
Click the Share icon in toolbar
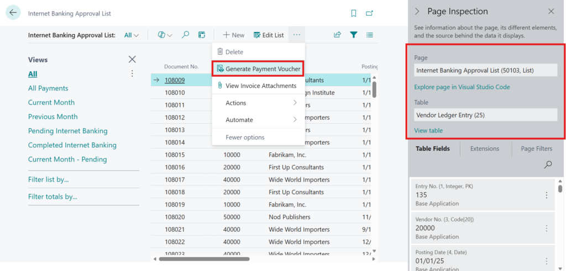pyautogui.click(x=337, y=35)
